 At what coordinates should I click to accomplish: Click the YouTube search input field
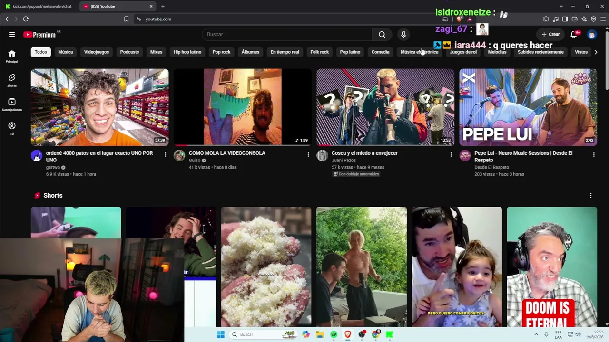pyautogui.click(x=287, y=34)
